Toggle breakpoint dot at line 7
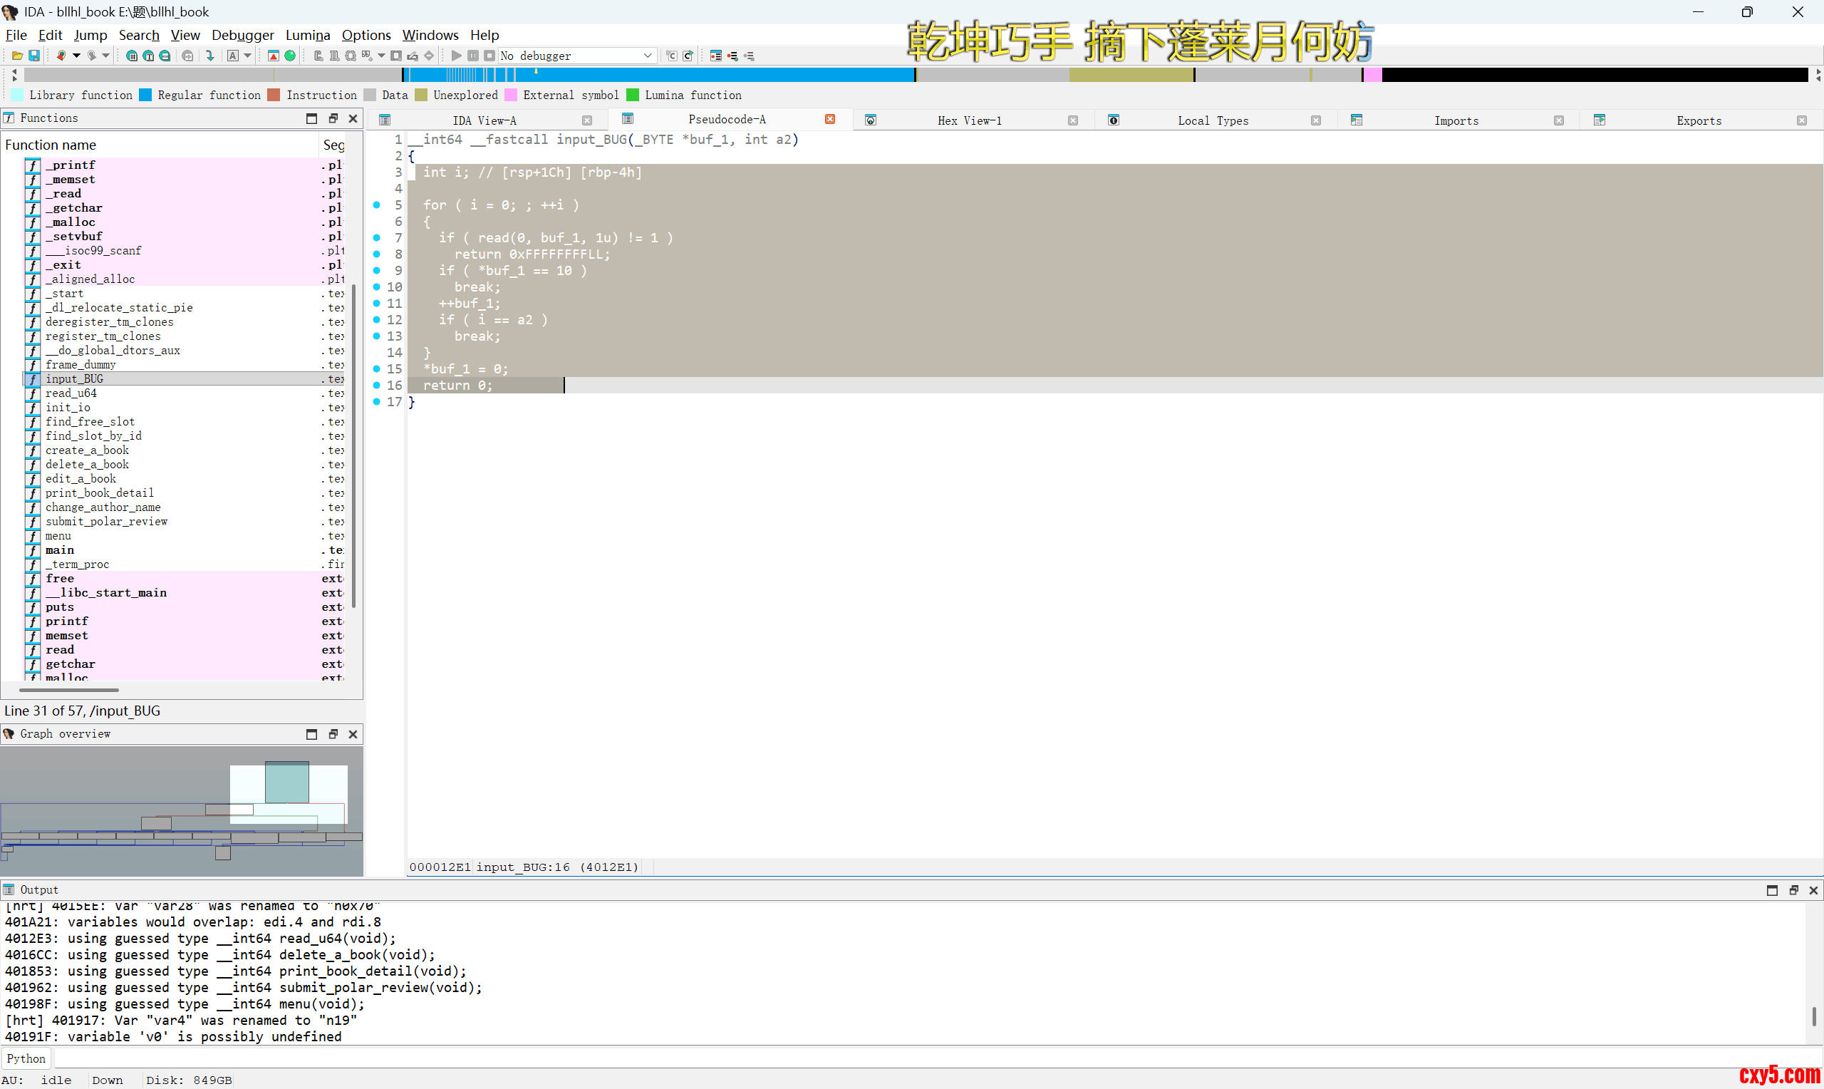1824x1089 pixels. [377, 238]
